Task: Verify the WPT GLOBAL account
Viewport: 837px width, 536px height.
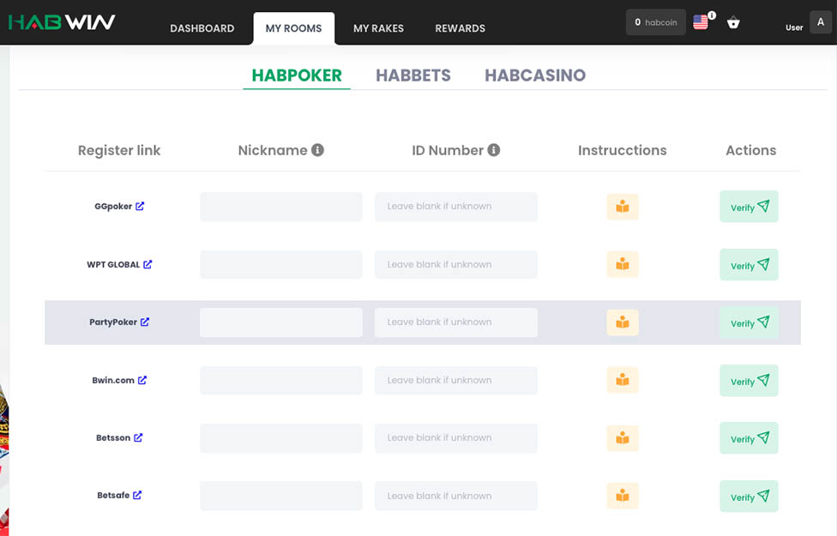Action: 749,265
